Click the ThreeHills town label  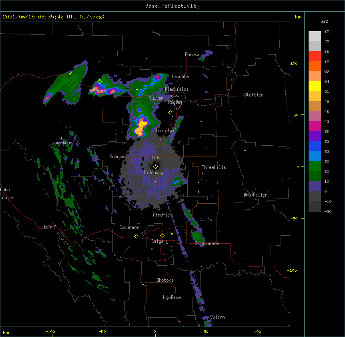tap(214, 167)
